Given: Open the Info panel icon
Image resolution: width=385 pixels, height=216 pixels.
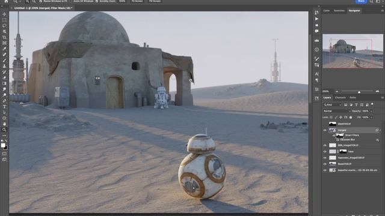Looking at the screenshot, I should (317, 49).
